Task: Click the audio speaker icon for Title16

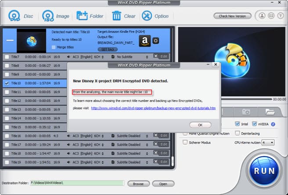Action: click(68, 136)
